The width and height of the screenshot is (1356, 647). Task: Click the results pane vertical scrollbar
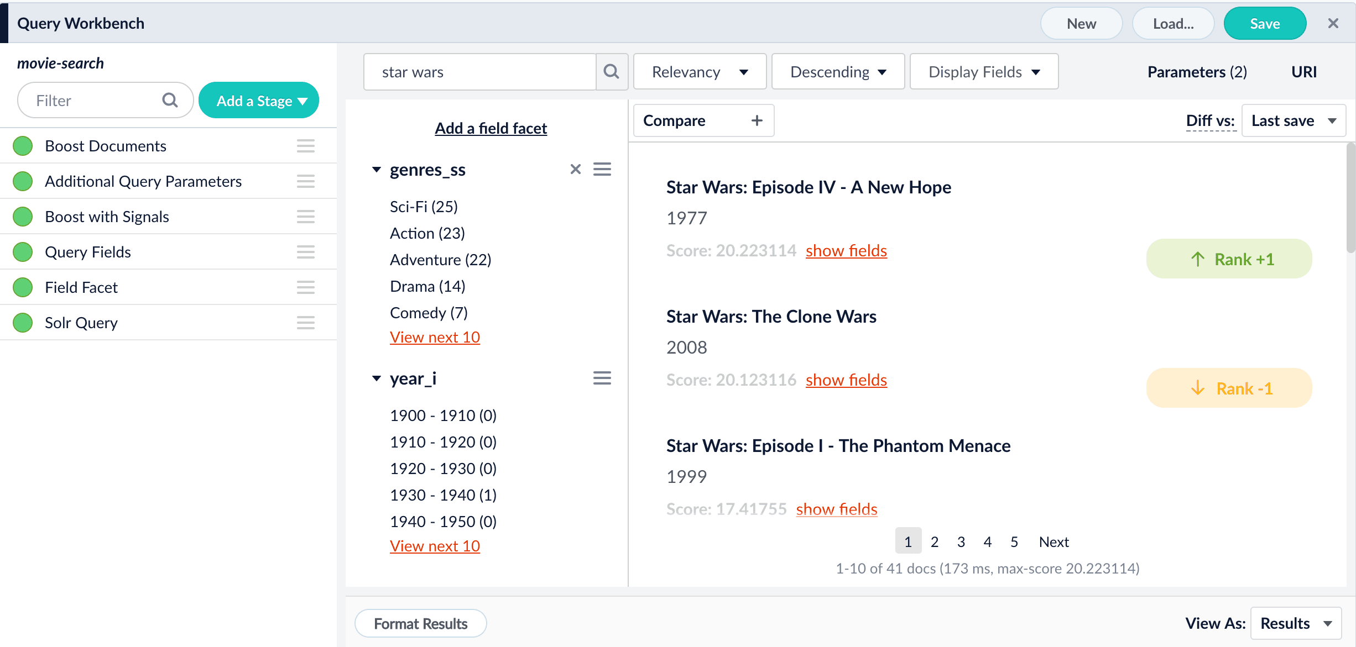pos(1350,199)
